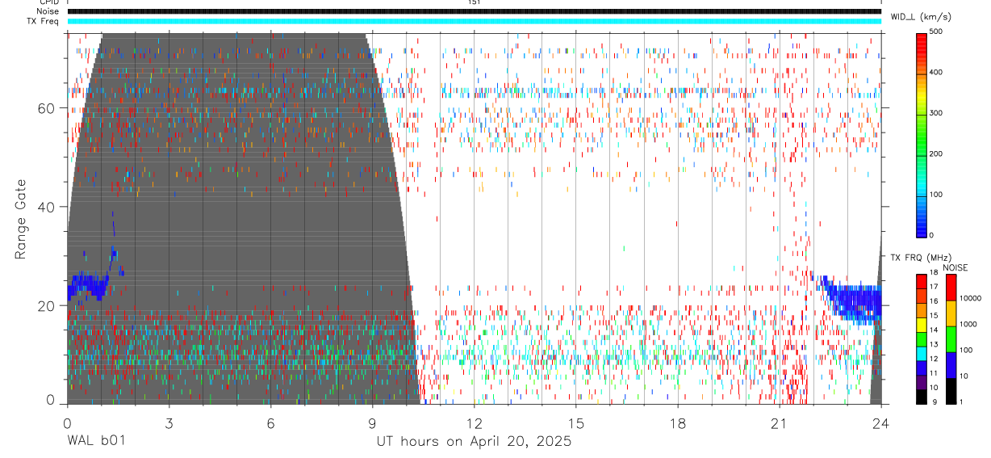The width and height of the screenshot is (991, 458).
Task: Click the "NOISE" legend title
Action: pos(955,267)
